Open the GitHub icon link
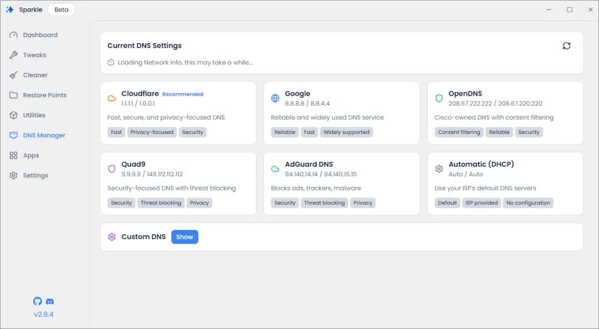 (38, 301)
